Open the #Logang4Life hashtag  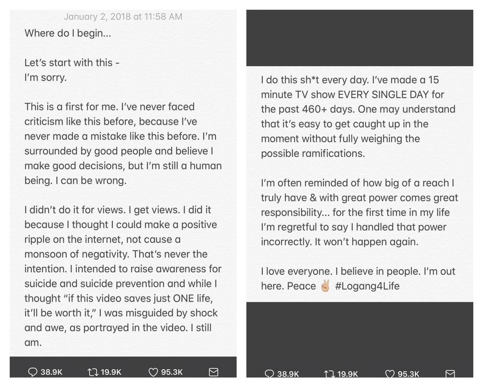point(367,286)
